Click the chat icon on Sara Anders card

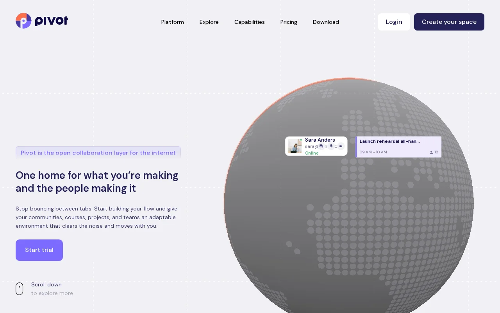pyautogui.click(x=321, y=146)
